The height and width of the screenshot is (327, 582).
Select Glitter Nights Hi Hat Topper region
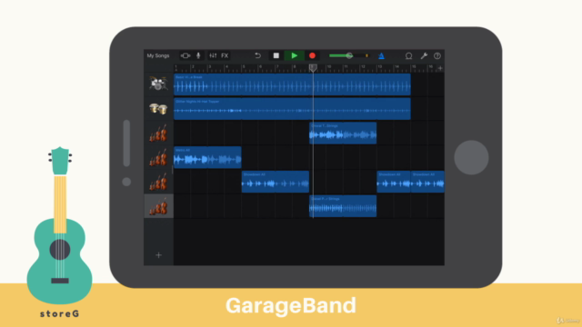tap(292, 109)
